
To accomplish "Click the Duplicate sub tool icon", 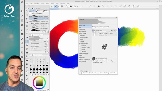I will click(45, 32).
